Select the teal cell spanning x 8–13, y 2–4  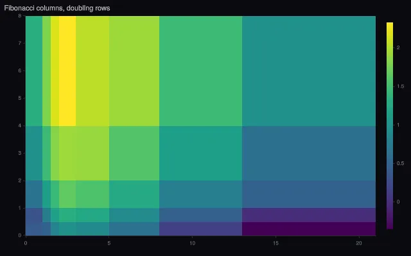click(x=200, y=154)
